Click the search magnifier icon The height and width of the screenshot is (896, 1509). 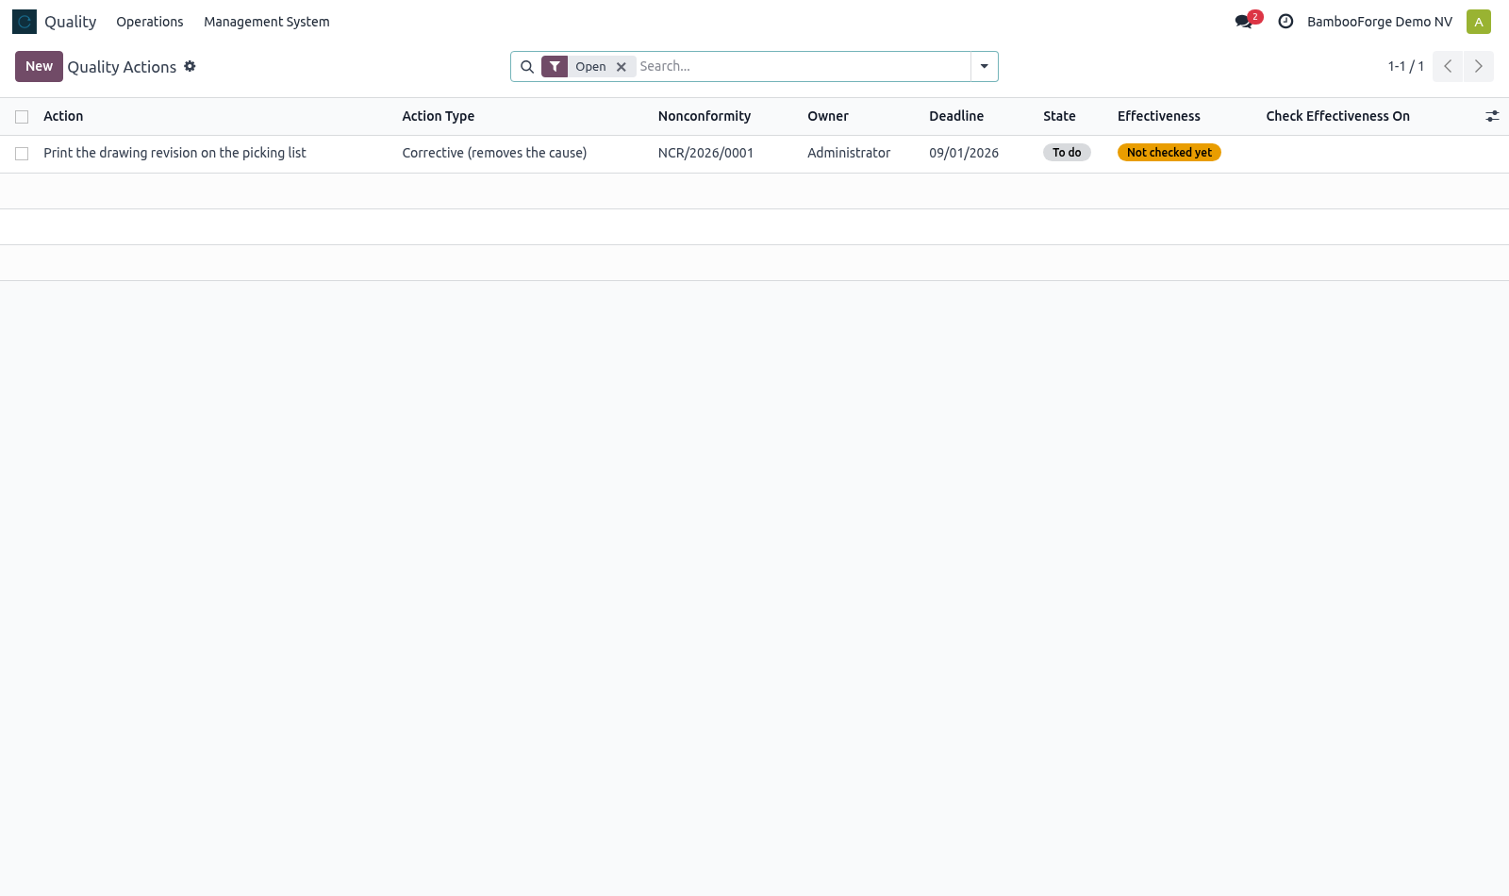(x=527, y=67)
